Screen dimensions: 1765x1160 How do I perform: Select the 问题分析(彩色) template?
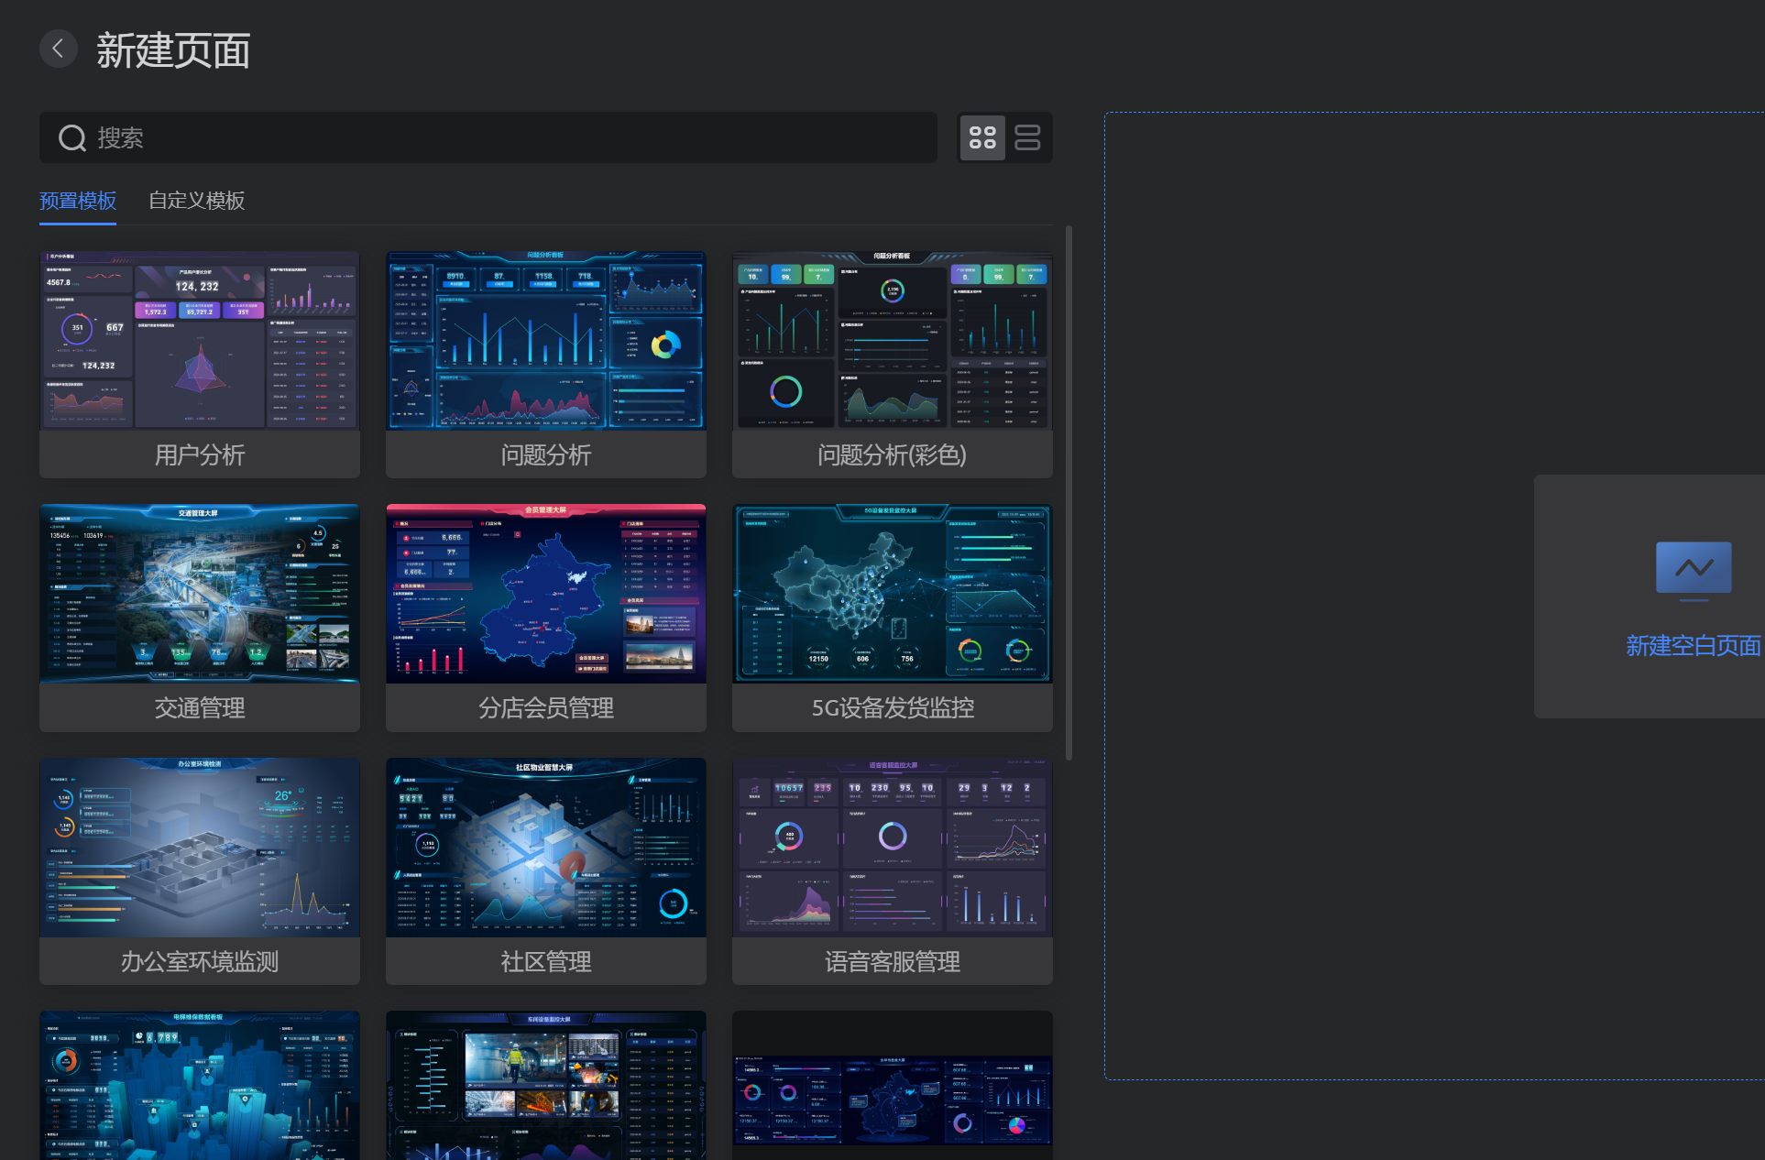(x=892, y=341)
